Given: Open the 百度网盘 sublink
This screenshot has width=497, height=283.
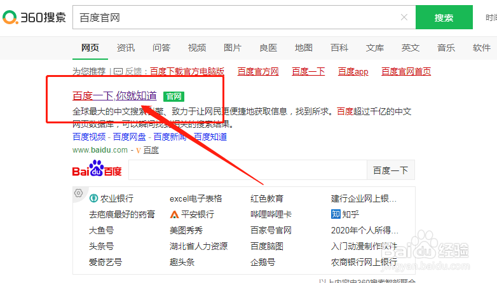Looking at the screenshot, I should point(129,137).
